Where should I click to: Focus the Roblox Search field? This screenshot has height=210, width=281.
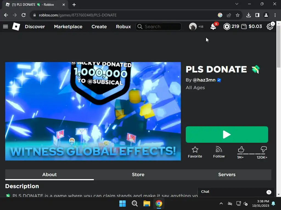point(158,27)
